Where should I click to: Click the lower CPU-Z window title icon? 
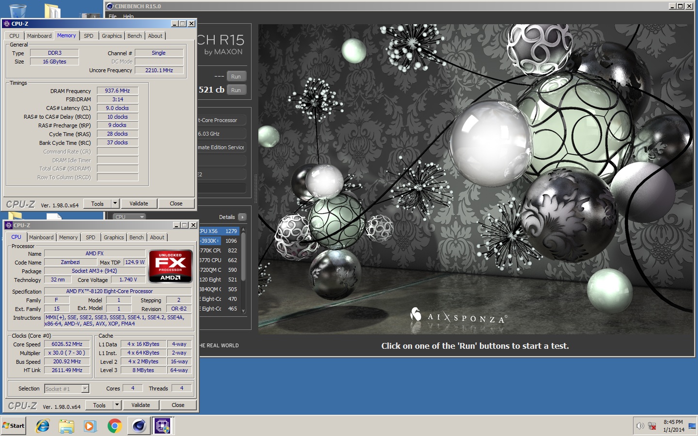(9, 225)
